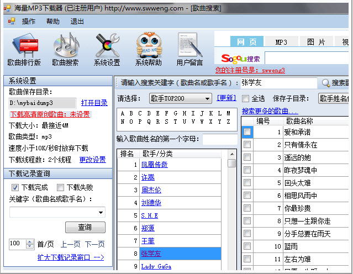Select singer Lady GaGa
This screenshot has width=353, height=274.
click(x=156, y=266)
